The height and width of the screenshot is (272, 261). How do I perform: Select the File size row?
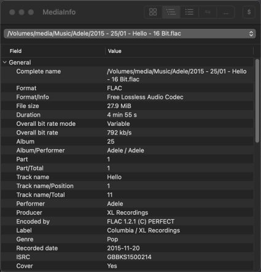[x=127, y=106]
